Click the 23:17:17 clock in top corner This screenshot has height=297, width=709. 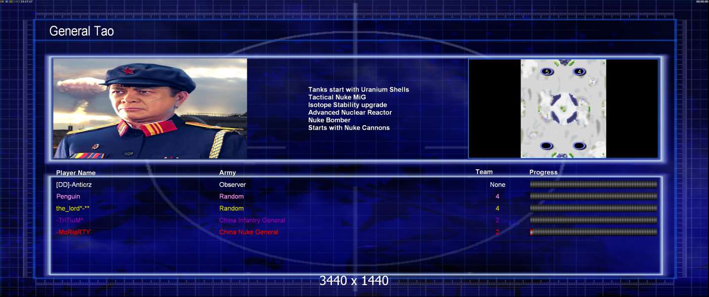click(x=27, y=1)
